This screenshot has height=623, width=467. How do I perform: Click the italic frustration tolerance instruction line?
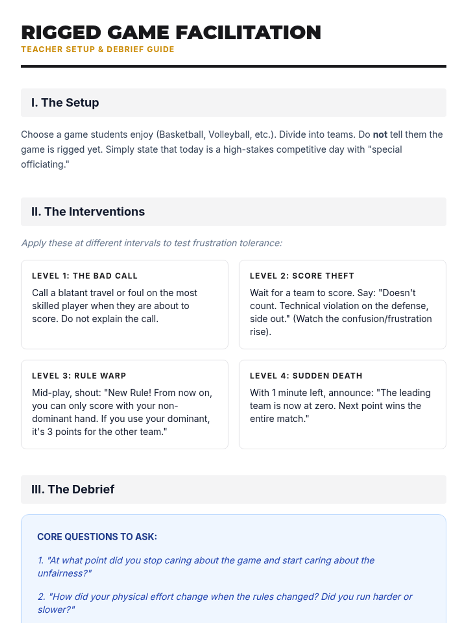point(152,243)
